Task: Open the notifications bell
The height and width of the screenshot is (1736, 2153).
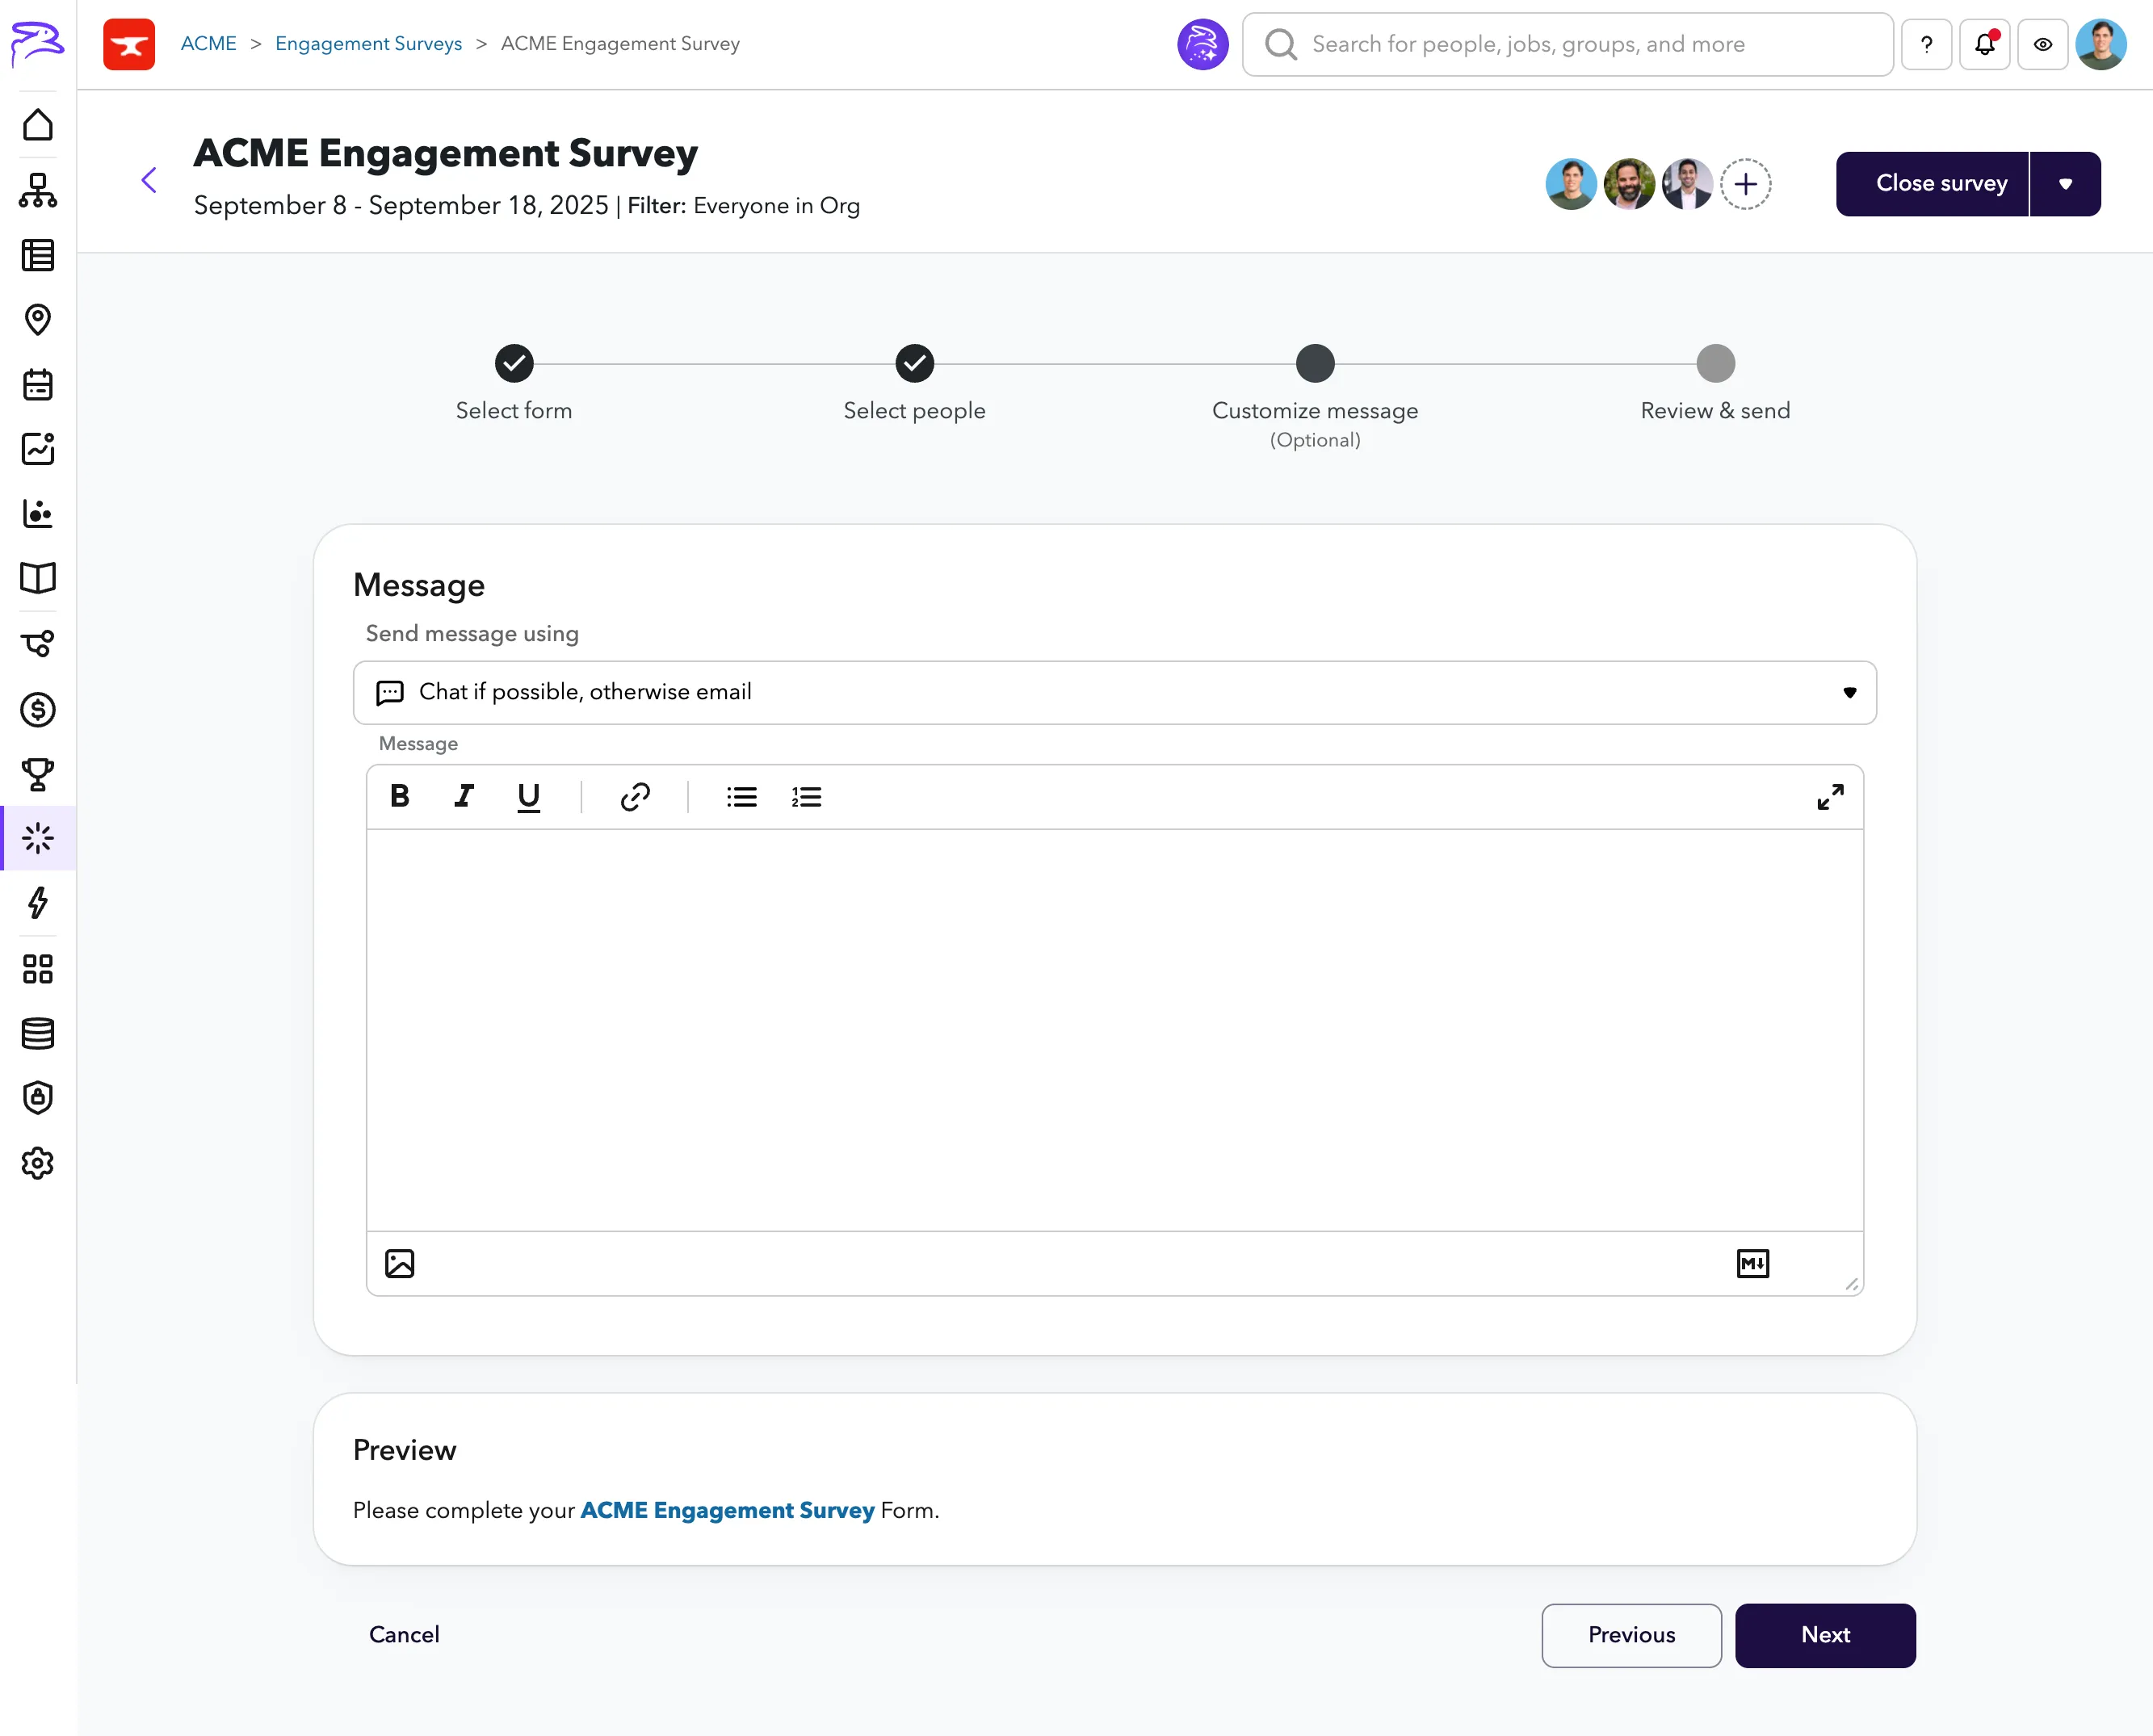Action: point(1984,44)
